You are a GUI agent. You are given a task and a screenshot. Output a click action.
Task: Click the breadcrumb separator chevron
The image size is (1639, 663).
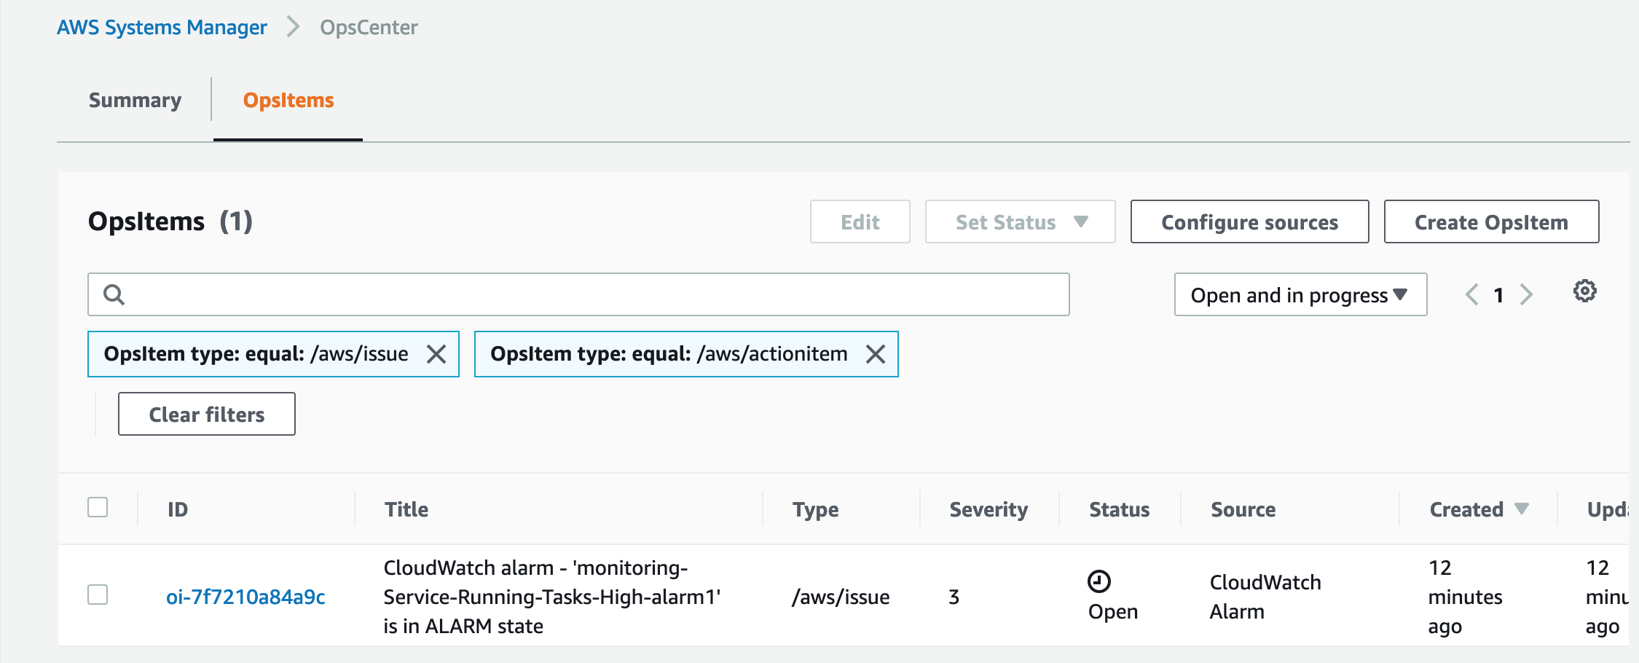pos(294,27)
